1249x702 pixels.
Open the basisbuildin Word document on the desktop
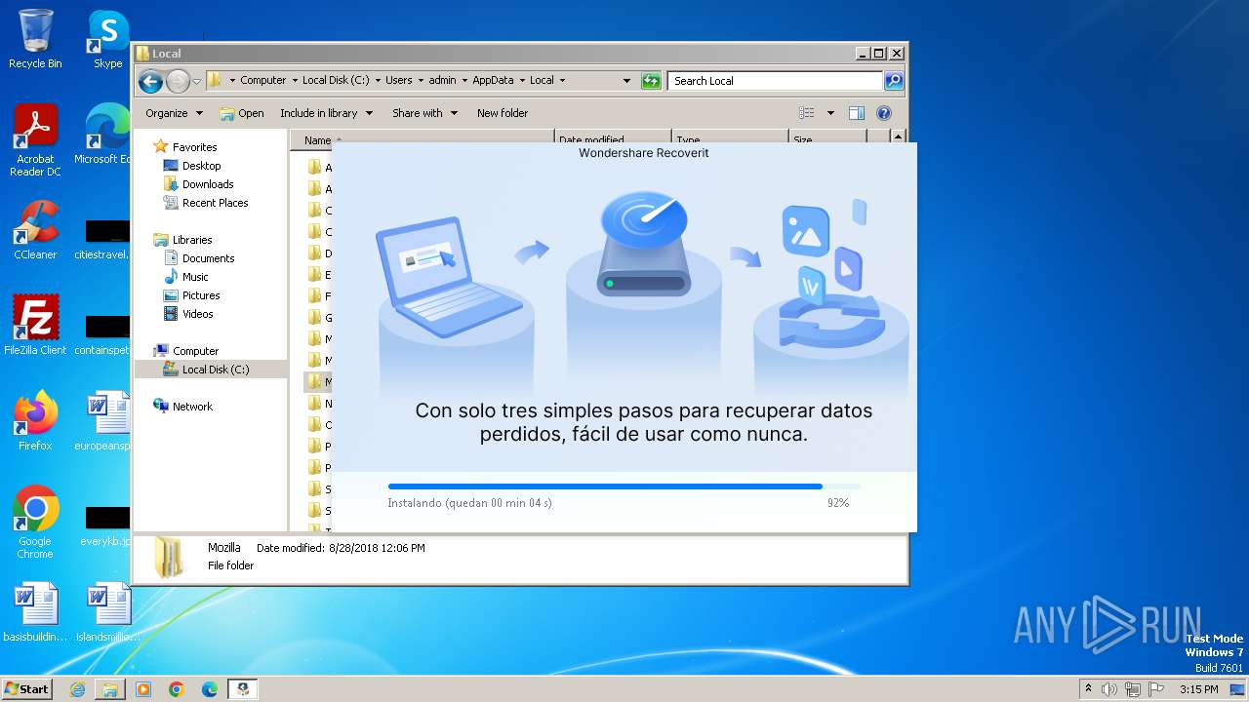[35, 612]
